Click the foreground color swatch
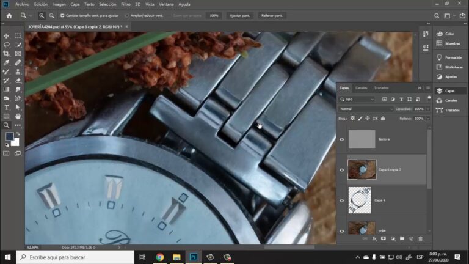The height and width of the screenshot is (264, 469). 10,137
